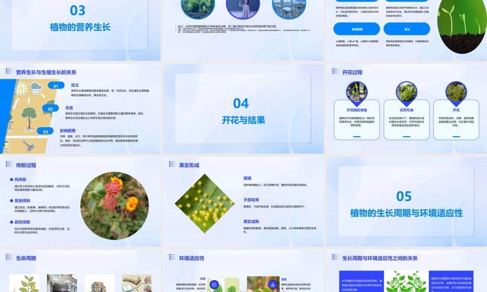Viewport: 487px width, 292px height.
Task: Click the dotted grid icon beside 生命周期
Action: (x=9, y=257)
